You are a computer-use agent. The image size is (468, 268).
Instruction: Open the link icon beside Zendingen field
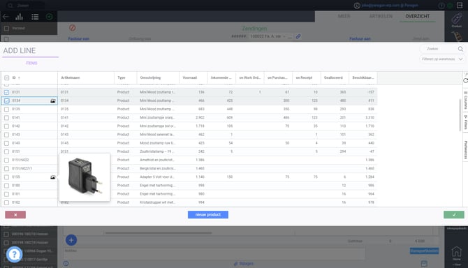click(x=298, y=36)
